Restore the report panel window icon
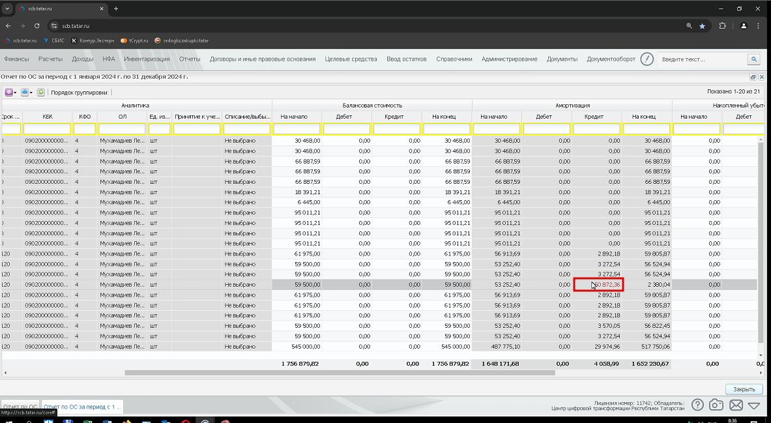The image size is (771, 423). pyautogui.click(x=753, y=77)
